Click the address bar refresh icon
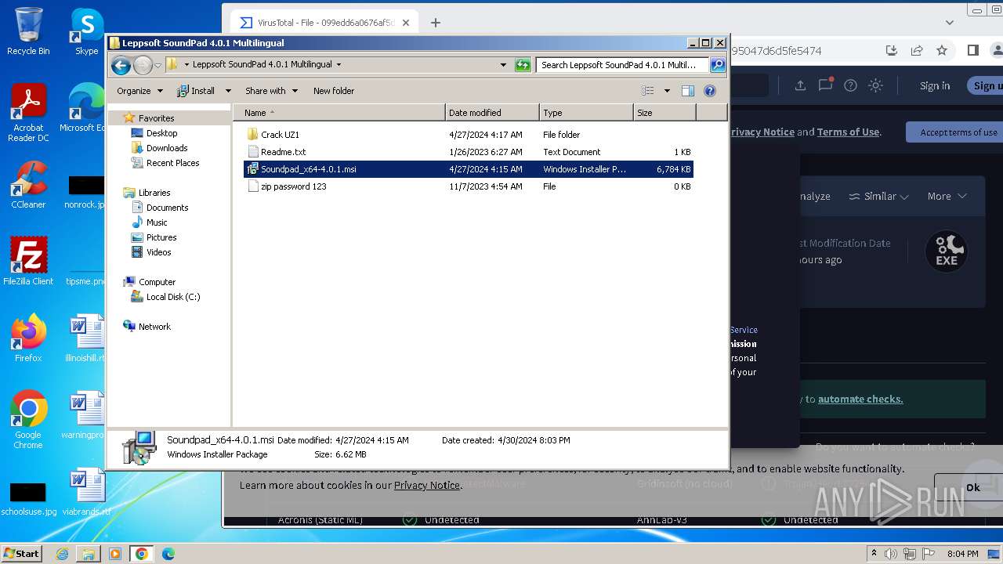This screenshot has width=1003, height=564. (523, 65)
